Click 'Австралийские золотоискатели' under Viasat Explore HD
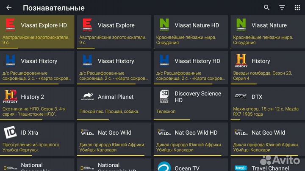 (36, 40)
